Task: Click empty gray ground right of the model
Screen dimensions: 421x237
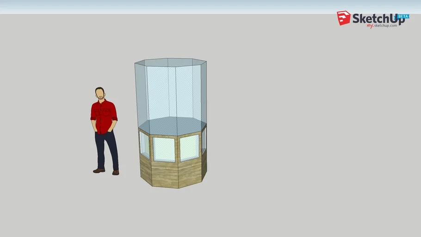Action: point(301,139)
